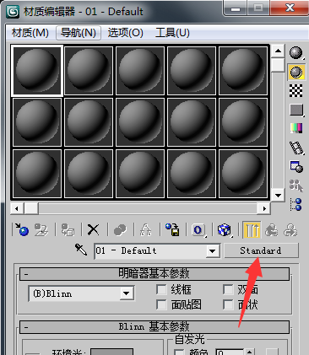Viewport: 309px width, 355px height.
Task: Open Material Editor Options icon
Action: [296, 167]
